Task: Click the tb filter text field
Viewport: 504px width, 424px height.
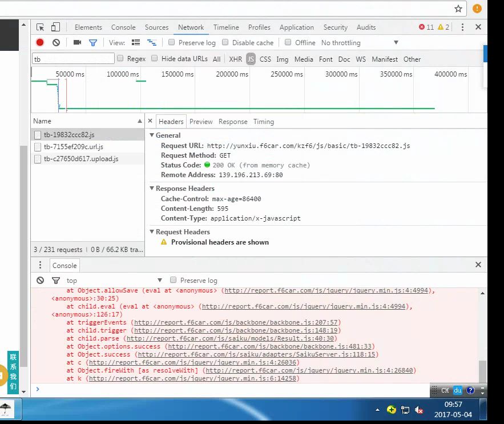Action: pos(73,58)
